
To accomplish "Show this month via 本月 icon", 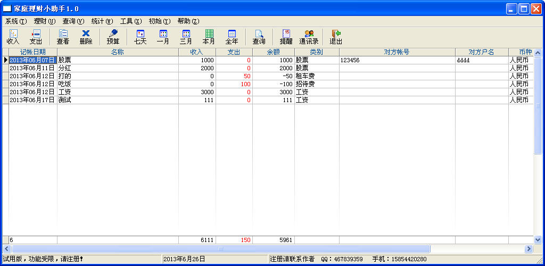I will [x=209, y=37].
